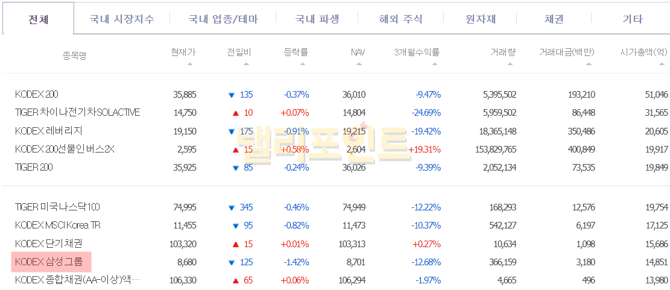
Task: Click the TIGER 미국나스닥100 link
Action: click(57, 207)
